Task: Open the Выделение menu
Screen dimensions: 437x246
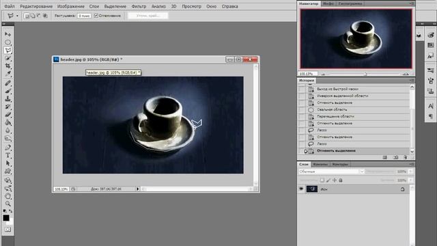Action: coord(115,6)
